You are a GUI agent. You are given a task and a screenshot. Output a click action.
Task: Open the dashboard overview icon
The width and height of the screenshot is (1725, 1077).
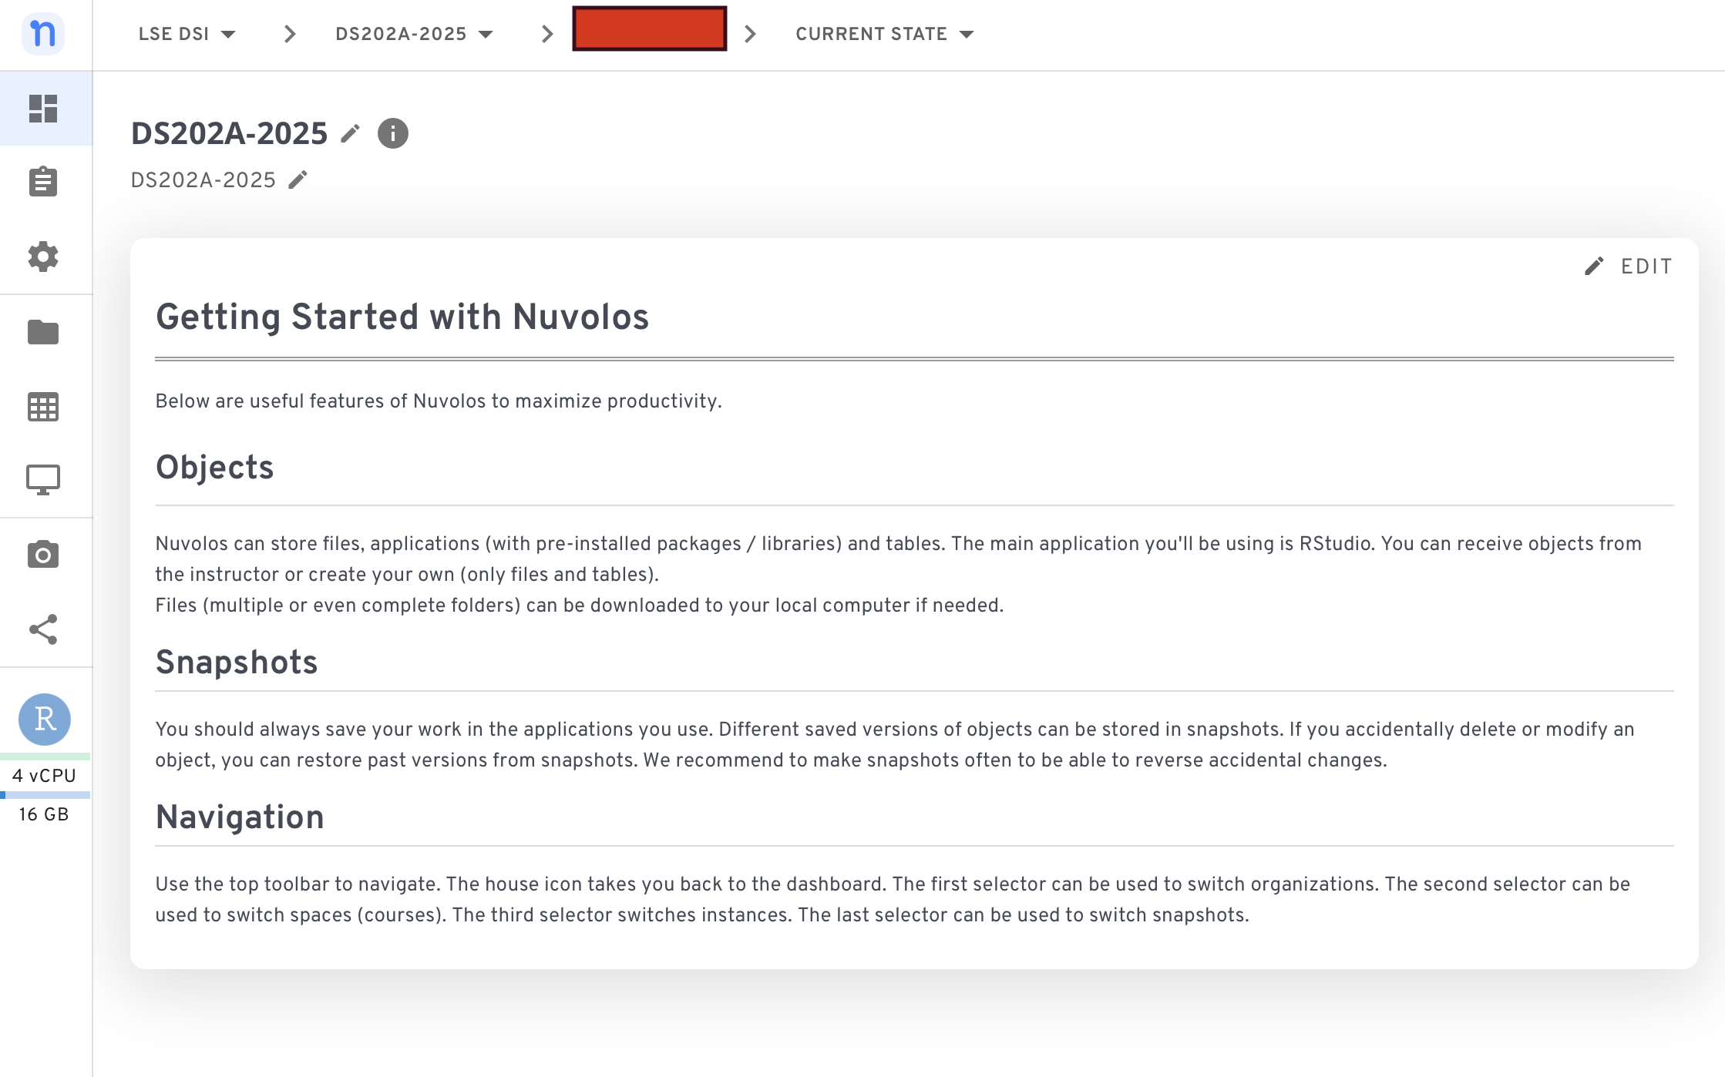click(x=43, y=109)
